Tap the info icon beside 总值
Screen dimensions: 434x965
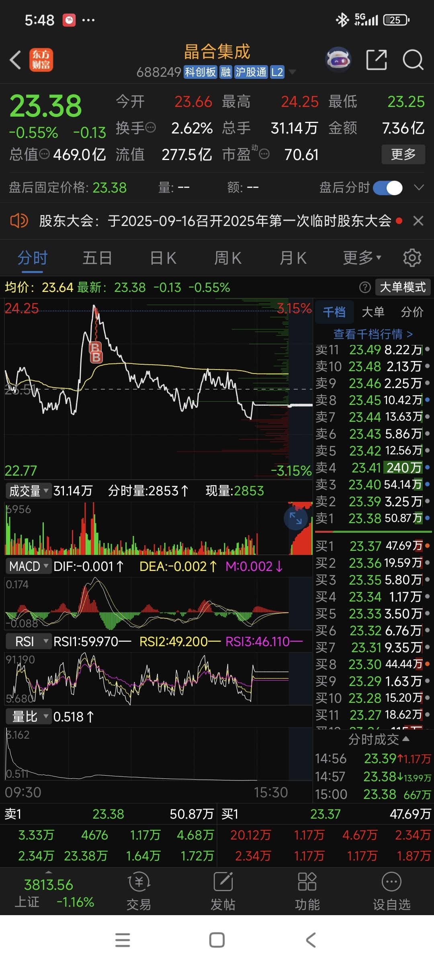click(x=45, y=154)
